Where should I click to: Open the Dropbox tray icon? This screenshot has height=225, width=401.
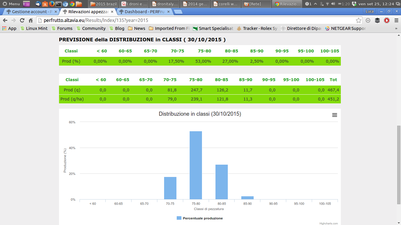(354, 4)
